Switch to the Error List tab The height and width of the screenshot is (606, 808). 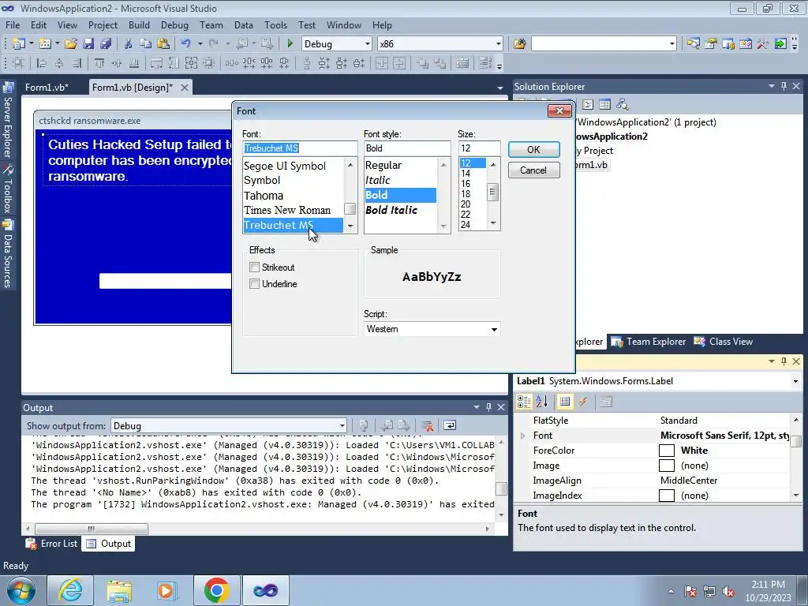[52, 544]
